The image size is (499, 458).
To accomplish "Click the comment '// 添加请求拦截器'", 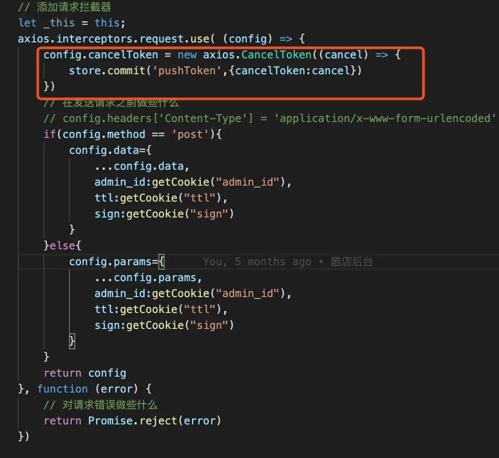I will pyautogui.click(x=65, y=7).
